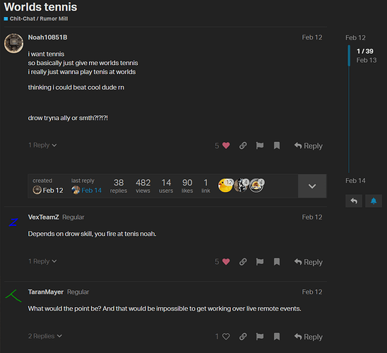387x353 pixels.
Task: Like TaranMayer's post with empty heart
Action: click(x=226, y=337)
